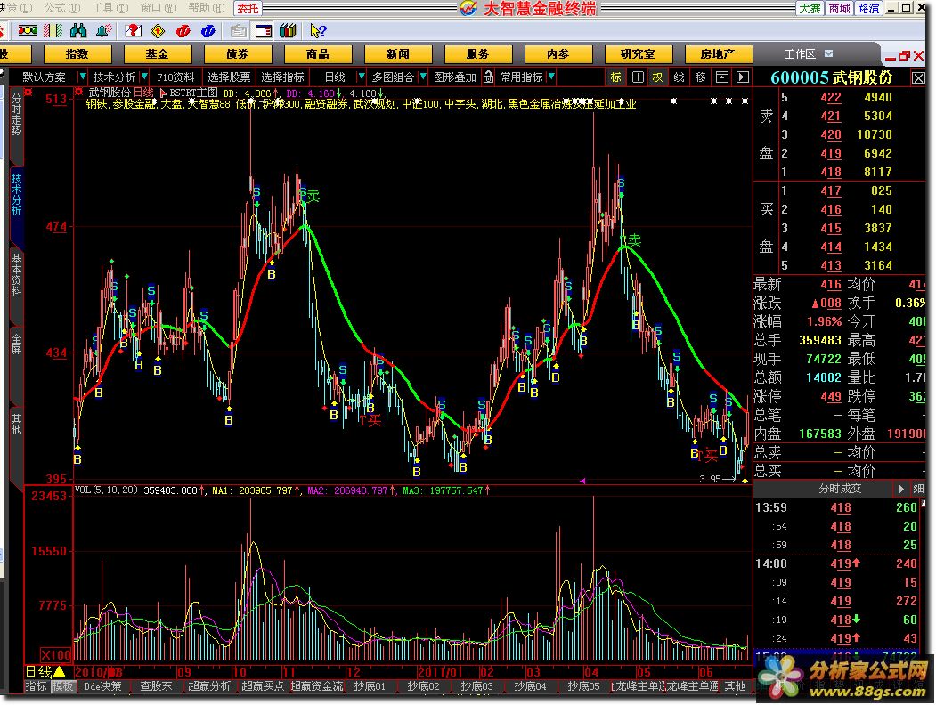Image resolution: width=936 pixels, height=705 pixels.
Task: Open the 日线 period dropdown arrow
Action: (x=362, y=77)
